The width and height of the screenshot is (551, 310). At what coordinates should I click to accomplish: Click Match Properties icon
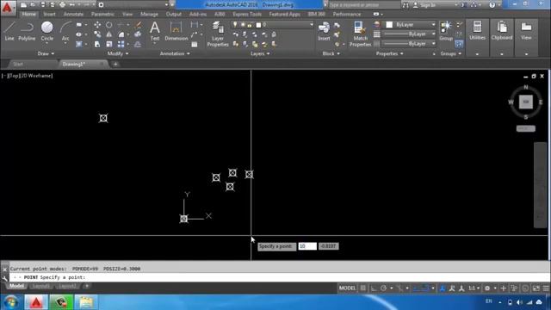pyautogui.click(x=360, y=34)
